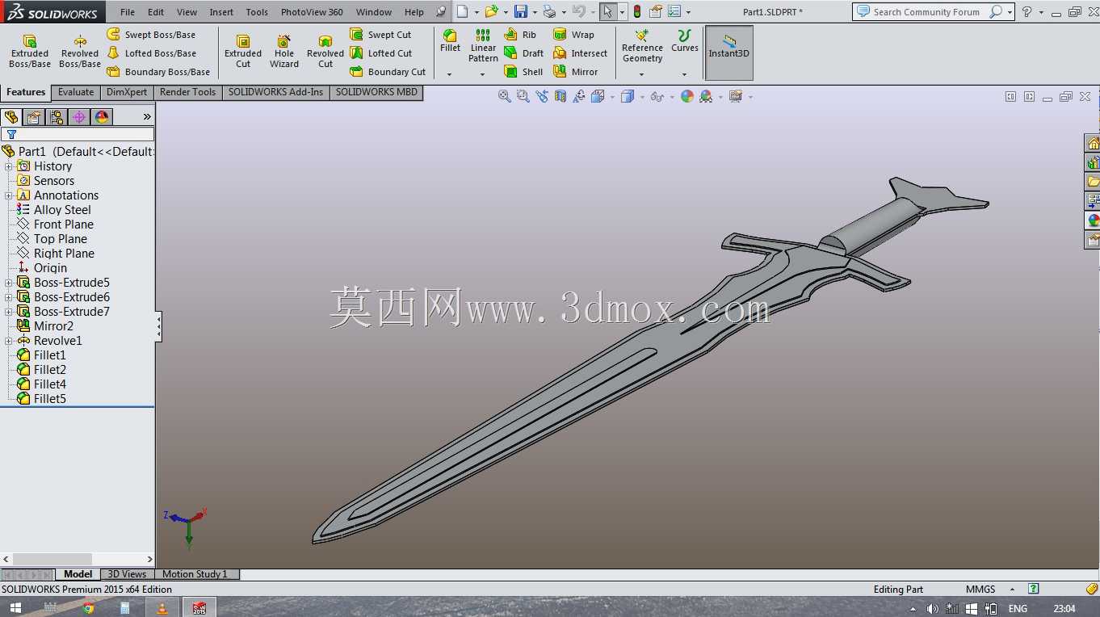Screen dimensions: 1100x617
Task: Click Zoom to Area icon
Action: pos(523,96)
